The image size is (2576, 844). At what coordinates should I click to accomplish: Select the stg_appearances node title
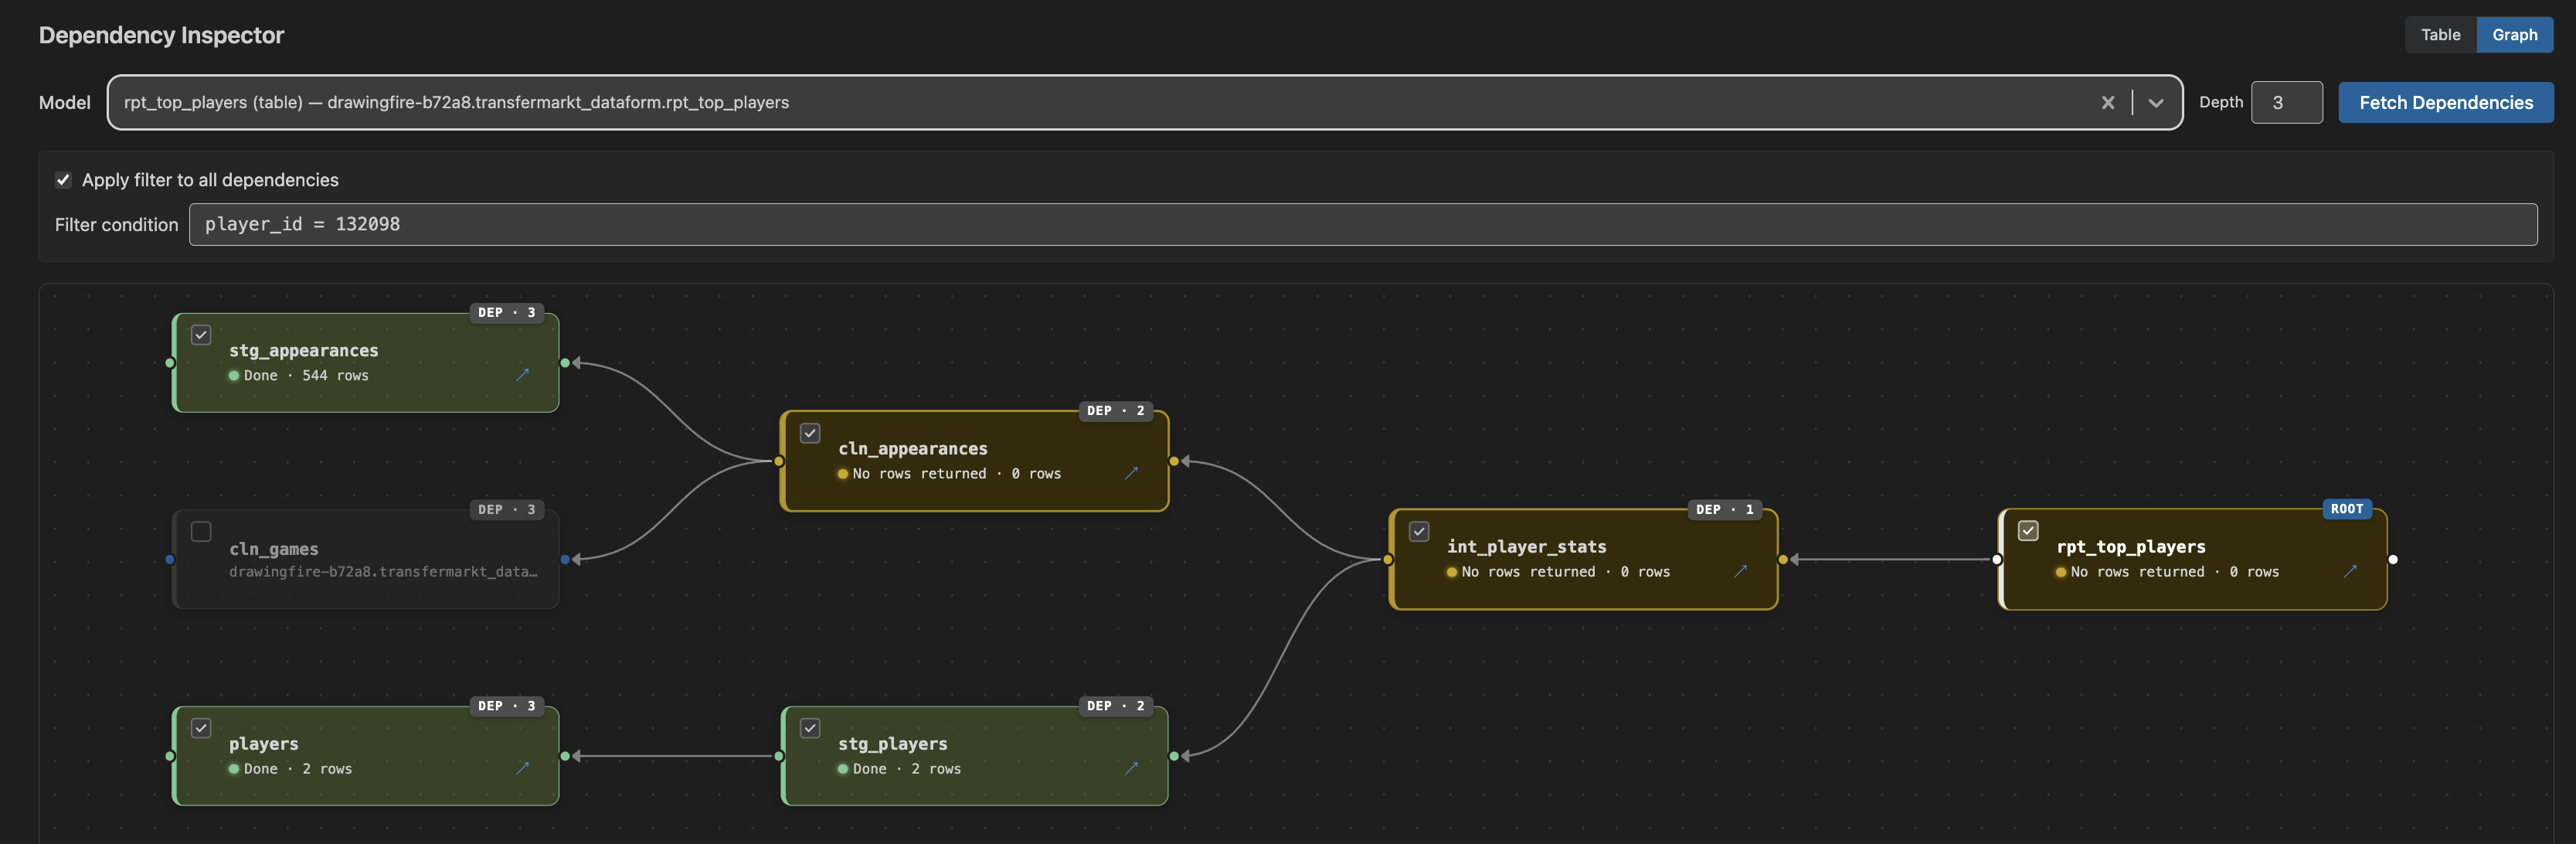(304, 350)
